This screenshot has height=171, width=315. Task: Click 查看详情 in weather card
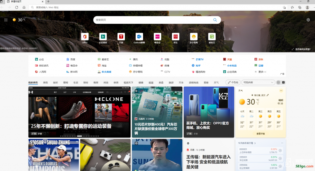tap(260, 134)
